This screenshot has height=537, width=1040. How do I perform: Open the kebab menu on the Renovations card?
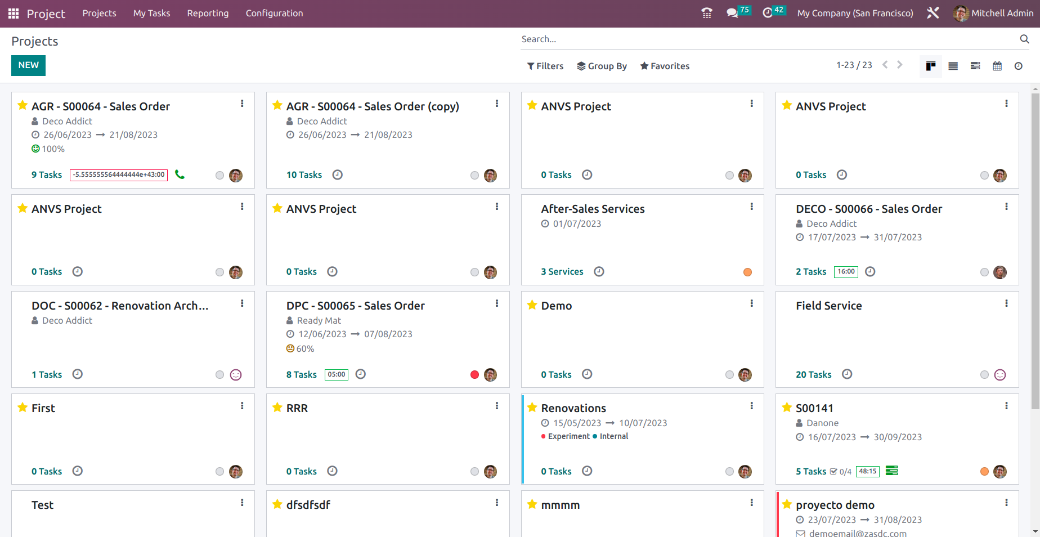[752, 405]
